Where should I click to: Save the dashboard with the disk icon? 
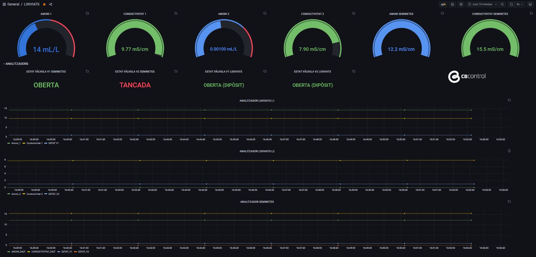(x=452, y=4)
